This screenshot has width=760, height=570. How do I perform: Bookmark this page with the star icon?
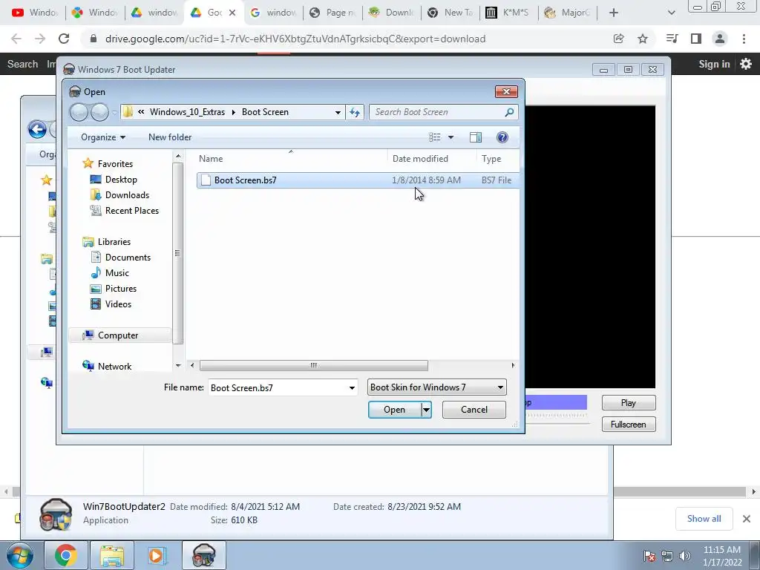point(642,39)
